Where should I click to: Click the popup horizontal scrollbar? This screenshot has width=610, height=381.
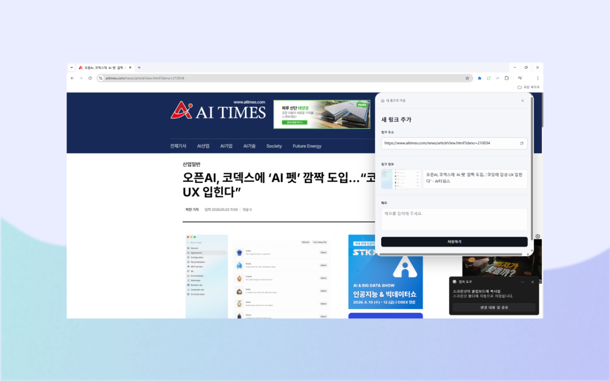click(x=452, y=254)
